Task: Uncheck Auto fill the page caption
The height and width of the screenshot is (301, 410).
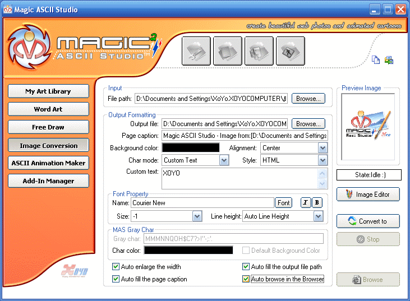Action: [116, 279]
